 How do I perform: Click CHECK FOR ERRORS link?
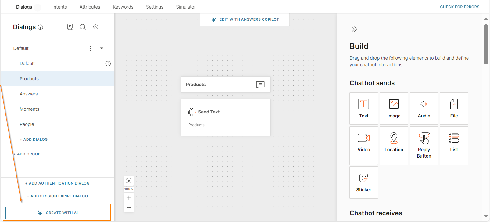point(460,7)
